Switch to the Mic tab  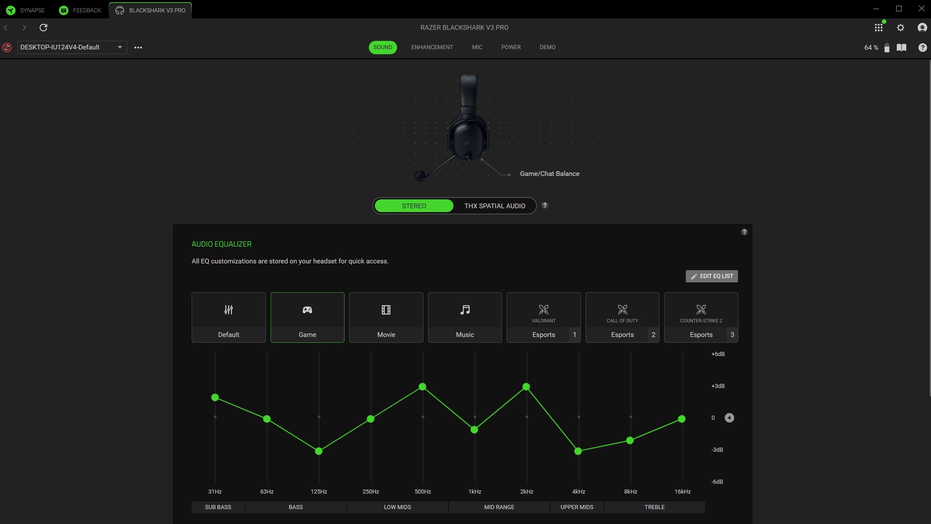(477, 47)
